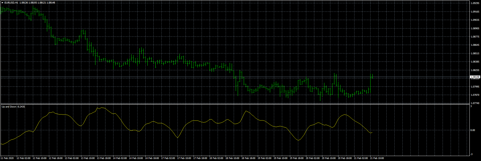Click price scale value 1.07870
The width and height of the screenshot is (481, 161).
(475, 95)
